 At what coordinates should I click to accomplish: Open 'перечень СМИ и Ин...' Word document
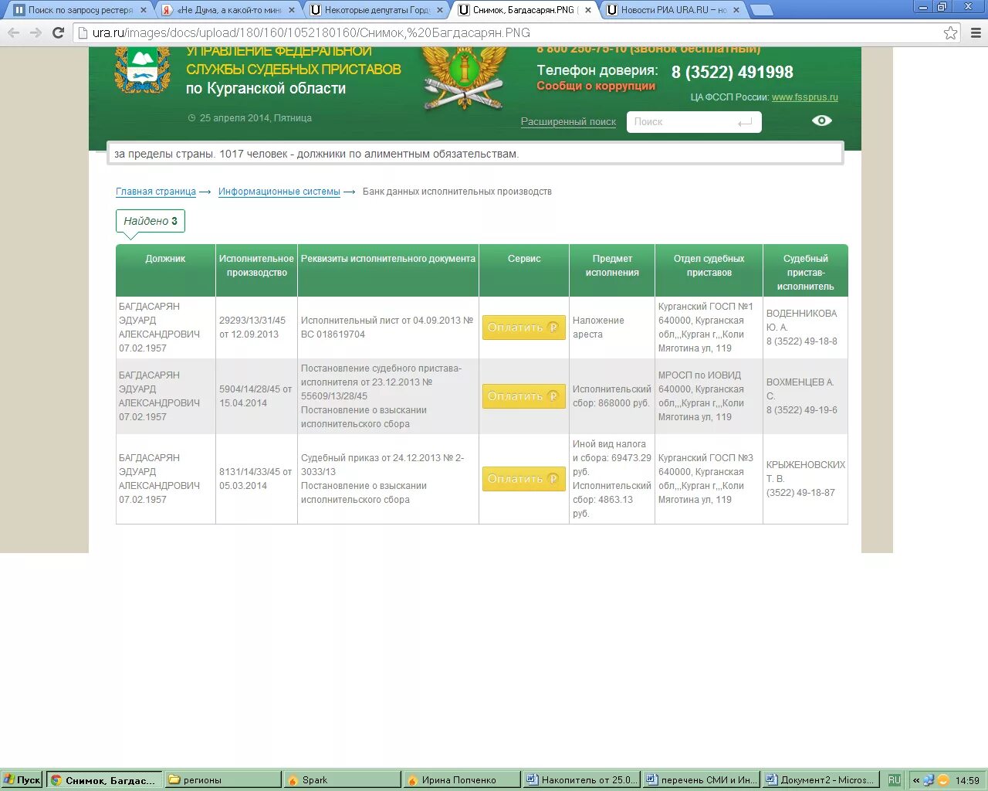click(x=701, y=780)
